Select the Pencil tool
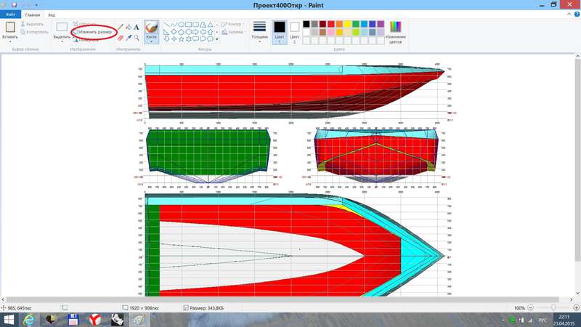Image resolution: width=581 pixels, height=327 pixels. (121, 26)
